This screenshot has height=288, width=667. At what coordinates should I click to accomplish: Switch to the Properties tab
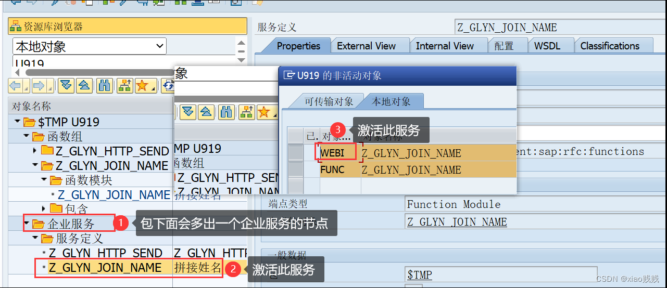point(298,46)
